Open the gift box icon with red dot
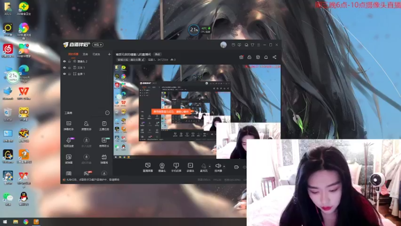 coord(241,57)
